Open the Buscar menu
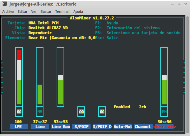Screen dimensions: 190x136 [x=46, y=12]
